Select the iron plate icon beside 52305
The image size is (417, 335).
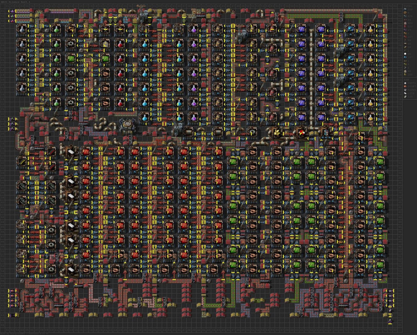tap(405, 90)
